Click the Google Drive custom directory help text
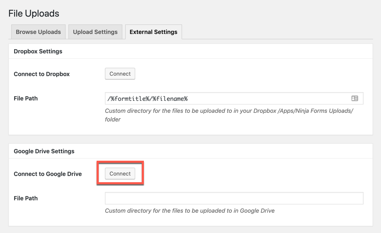Viewport: 381px width, 233px height. pos(189,211)
